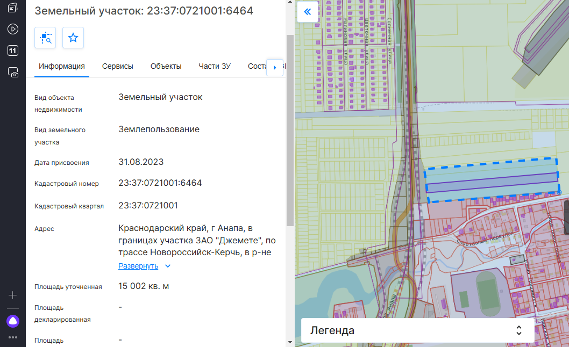Open the Объекты tab
The height and width of the screenshot is (347, 569).
(x=166, y=67)
